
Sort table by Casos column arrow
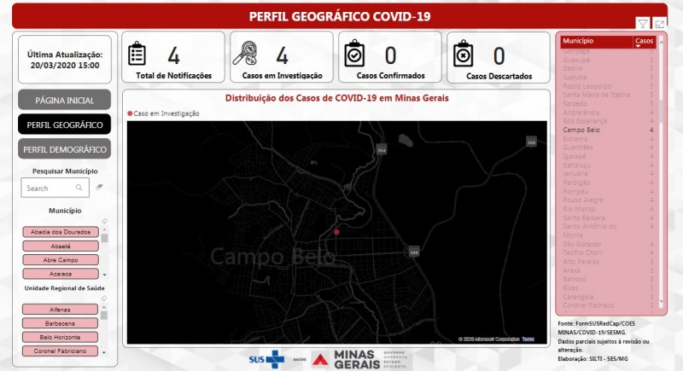point(638,46)
